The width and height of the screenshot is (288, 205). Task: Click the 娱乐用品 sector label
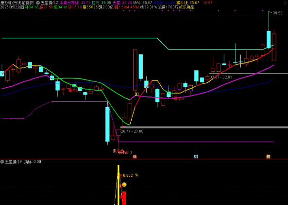coord(186,7)
